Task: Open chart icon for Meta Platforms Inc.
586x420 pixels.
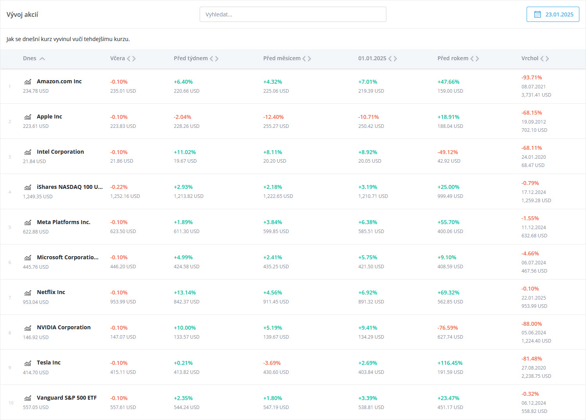Action: pos(28,223)
